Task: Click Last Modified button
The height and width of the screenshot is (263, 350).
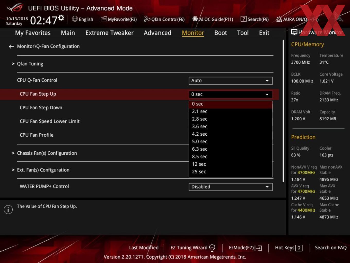Action: click(144, 248)
